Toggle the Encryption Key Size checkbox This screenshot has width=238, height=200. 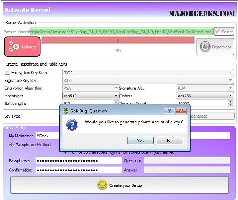tap(7, 72)
